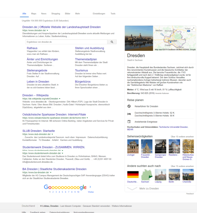Viewport: 197px width, 213px height.
Task: Click the Technische Universität Dresden link
Action: pos(173,127)
